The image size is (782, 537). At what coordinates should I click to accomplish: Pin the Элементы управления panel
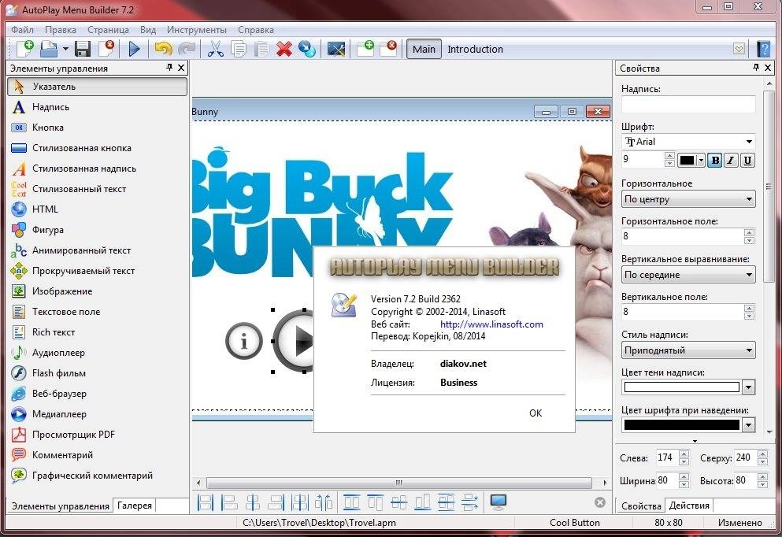(x=169, y=68)
